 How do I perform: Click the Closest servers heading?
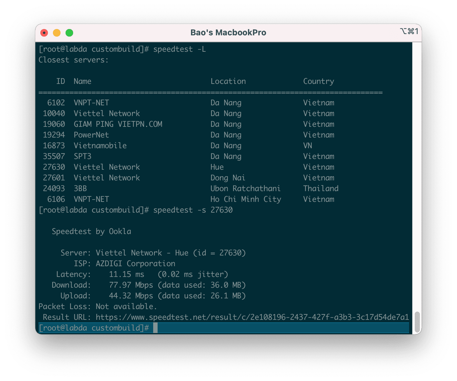[73, 60]
